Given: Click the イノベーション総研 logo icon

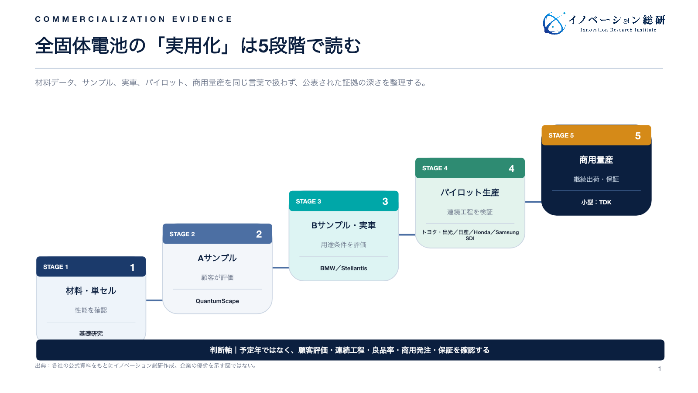Looking at the screenshot, I should point(554,23).
